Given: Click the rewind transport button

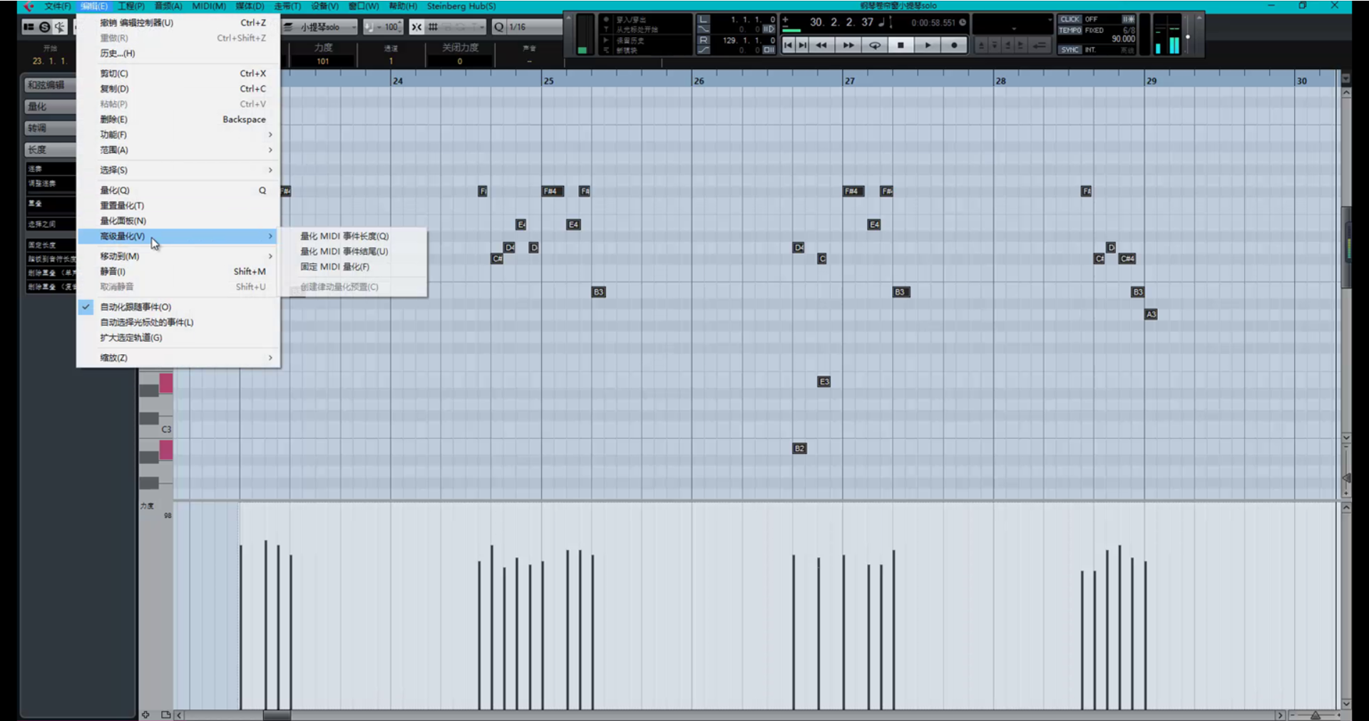Looking at the screenshot, I should (x=821, y=45).
